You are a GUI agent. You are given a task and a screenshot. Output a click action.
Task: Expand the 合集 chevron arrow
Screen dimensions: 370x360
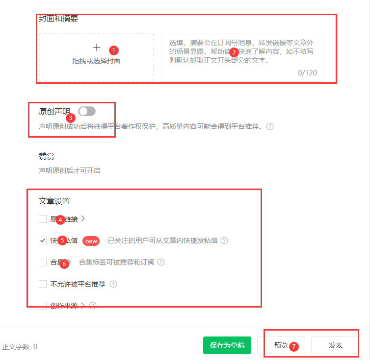69,262
